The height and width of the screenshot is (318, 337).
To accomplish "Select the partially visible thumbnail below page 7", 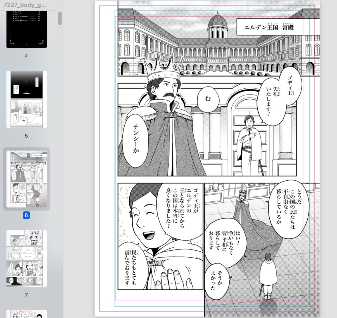I will click(27, 314).
